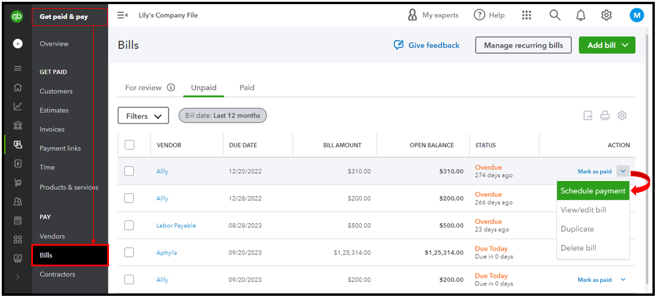
Task: Expand action arrow for last Allly bill
Action: (623, 280)
